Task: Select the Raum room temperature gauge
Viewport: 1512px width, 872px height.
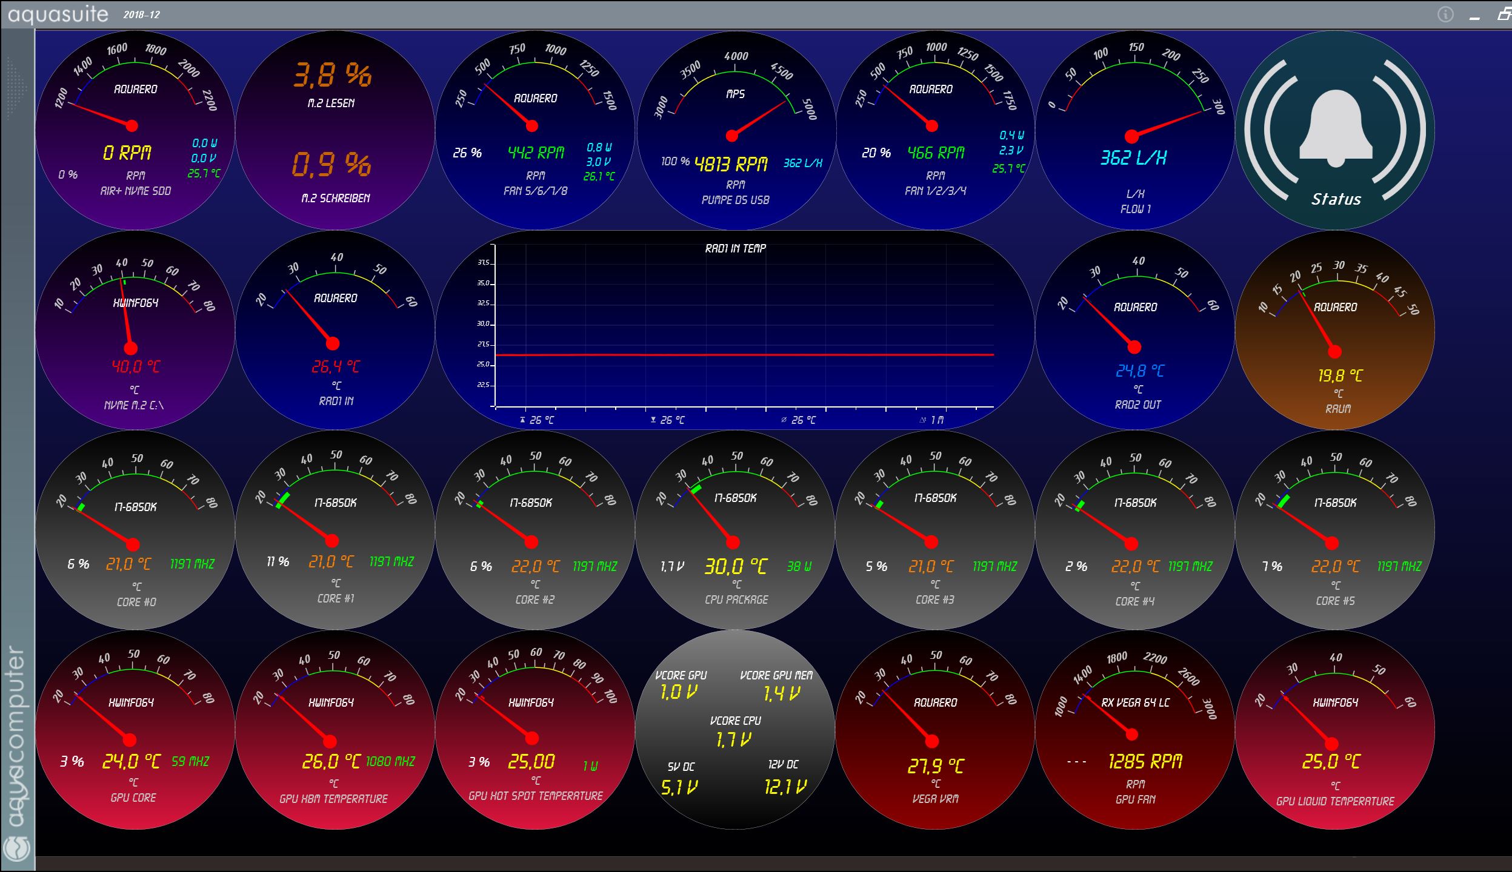Action: coord(1335,330)
